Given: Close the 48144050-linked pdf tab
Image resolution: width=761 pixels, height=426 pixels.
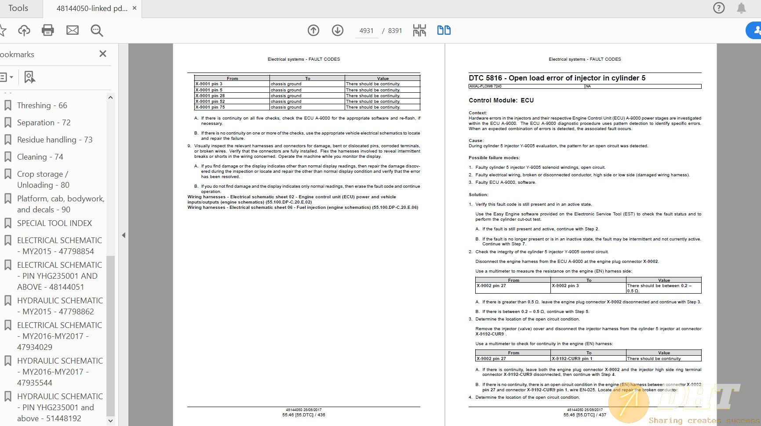Looking at the screenshot, I should coord(135,8).
